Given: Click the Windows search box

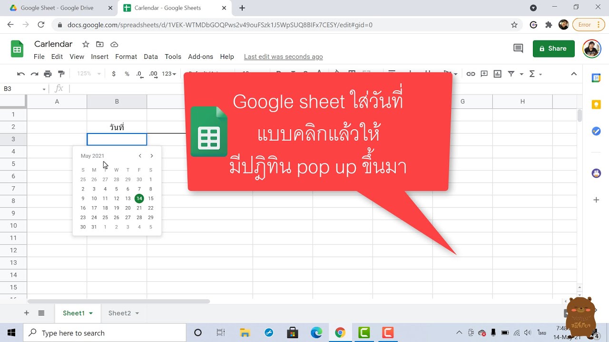Looking at the screenshot, I should (x=105, y=333).
